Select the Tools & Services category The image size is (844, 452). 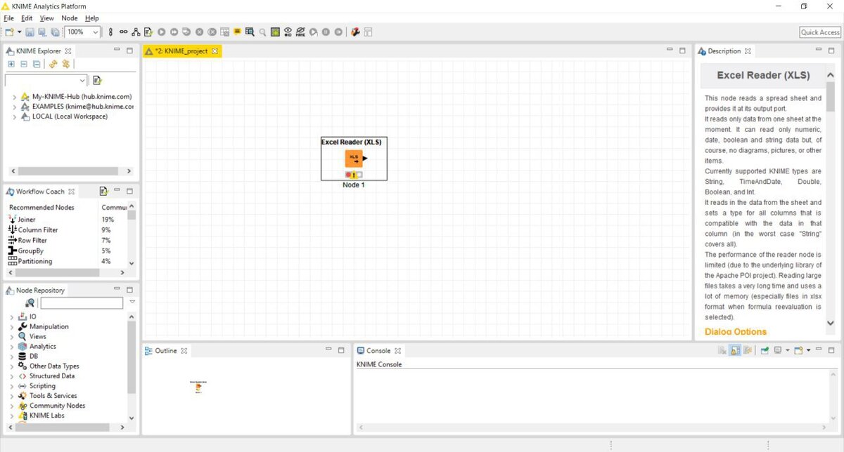pyautogui.click(x=53, y=396)
